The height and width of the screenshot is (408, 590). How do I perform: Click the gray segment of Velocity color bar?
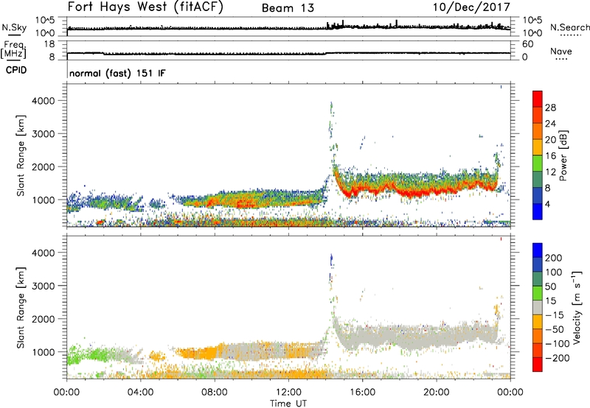(x=538, y=307)
